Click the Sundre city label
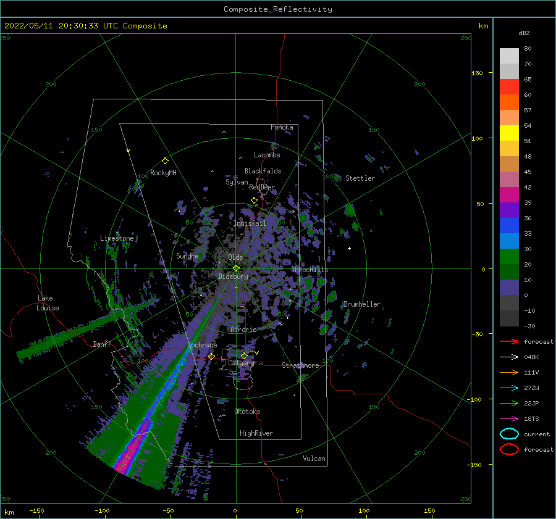The height and width of the screenshot is (519, 556). [x=187, y=255]
